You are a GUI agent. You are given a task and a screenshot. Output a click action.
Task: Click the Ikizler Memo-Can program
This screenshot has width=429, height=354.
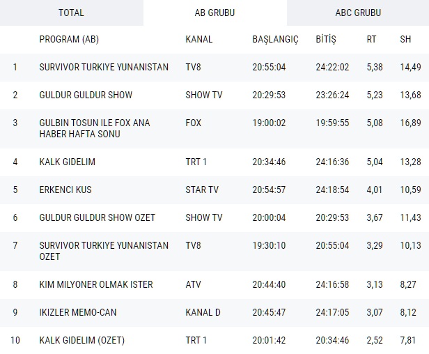[78, 312]
